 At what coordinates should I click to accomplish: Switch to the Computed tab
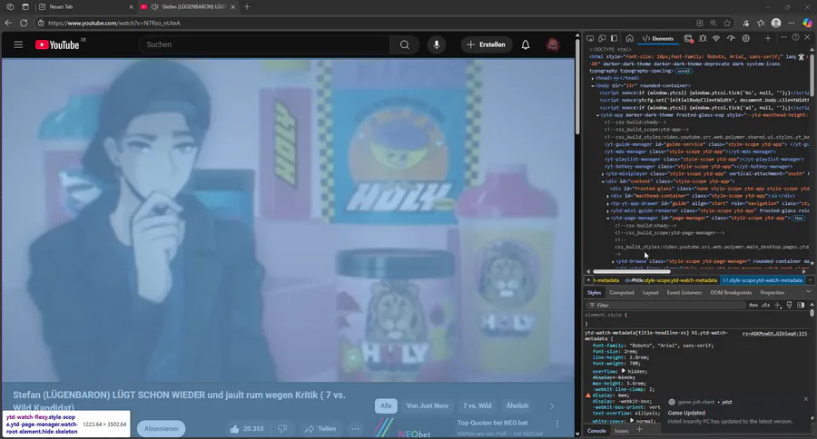(x=622, y=293)
